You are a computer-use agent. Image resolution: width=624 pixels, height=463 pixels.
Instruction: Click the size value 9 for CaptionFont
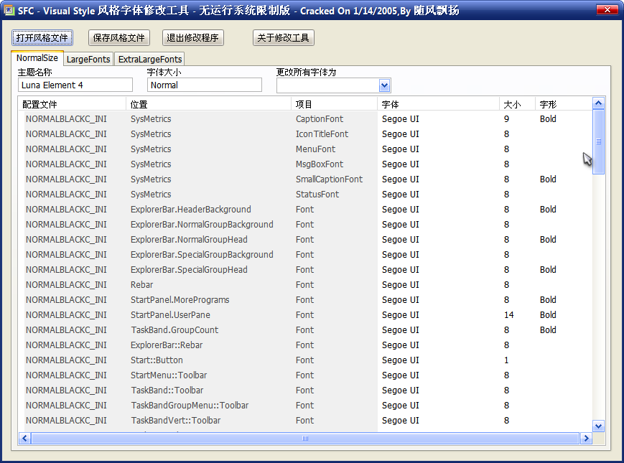click(506, 119)
